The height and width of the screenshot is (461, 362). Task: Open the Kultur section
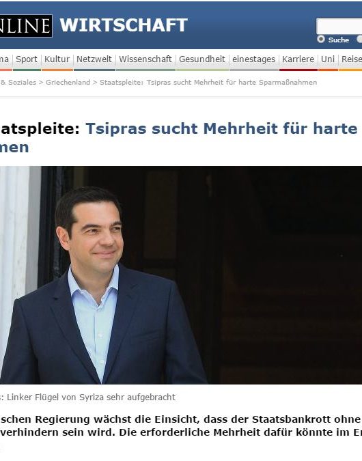click(57, 59)
